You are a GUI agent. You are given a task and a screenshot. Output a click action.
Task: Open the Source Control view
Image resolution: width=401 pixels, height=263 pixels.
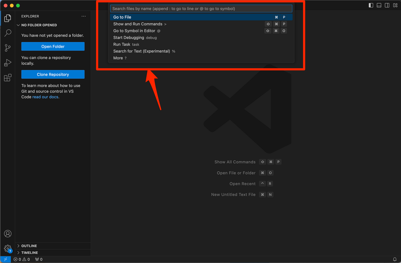click(x=7, y=48)
